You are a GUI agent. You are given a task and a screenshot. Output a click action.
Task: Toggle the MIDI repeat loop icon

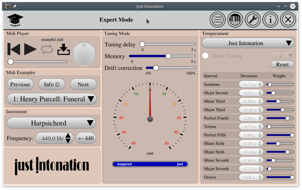pyautogui.click(x=47, y=49)
